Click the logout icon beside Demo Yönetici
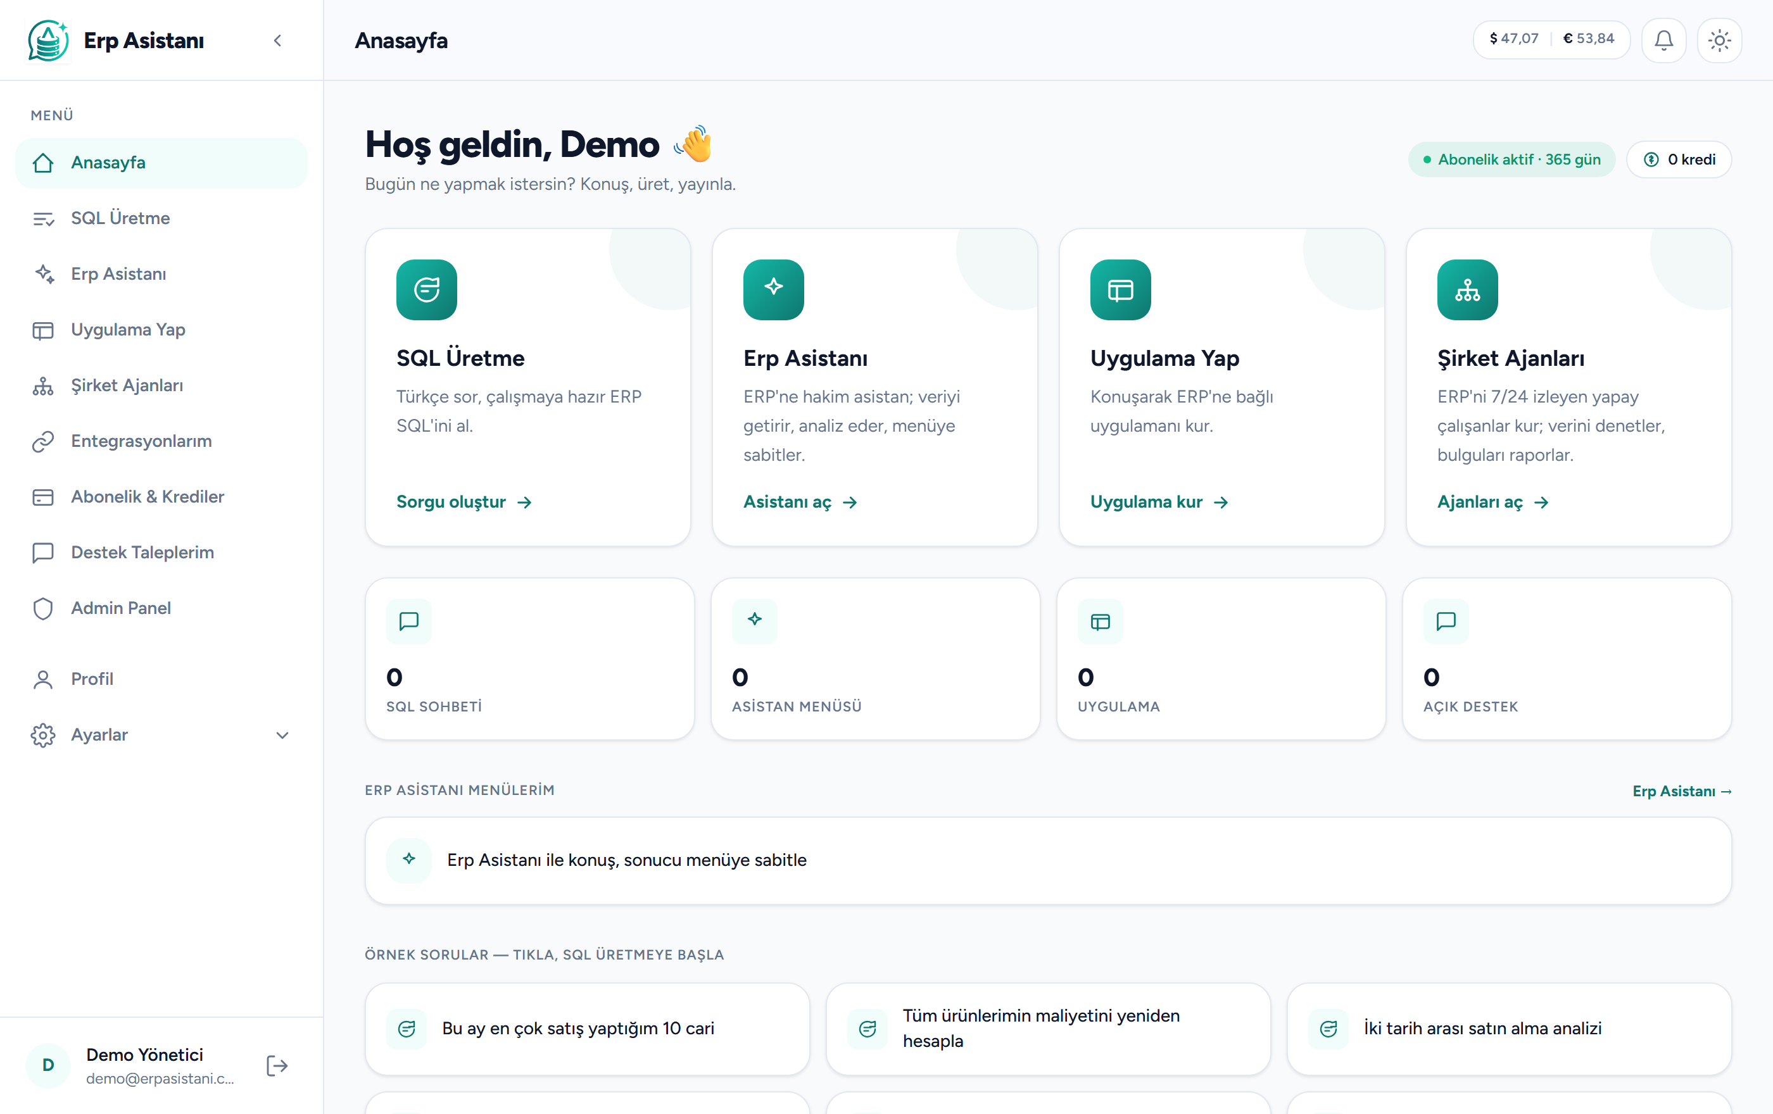 [x=277, y=1065]
